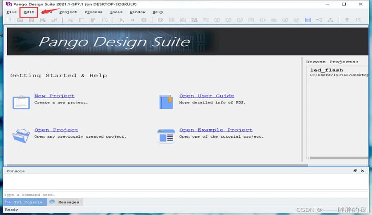Click the Run play-arrow toolbar icon
Viewport: 372px width, 215px height.
pos(121,20)
